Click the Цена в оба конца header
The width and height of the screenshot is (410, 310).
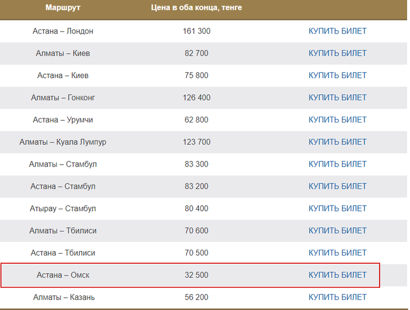coord(196,8)
